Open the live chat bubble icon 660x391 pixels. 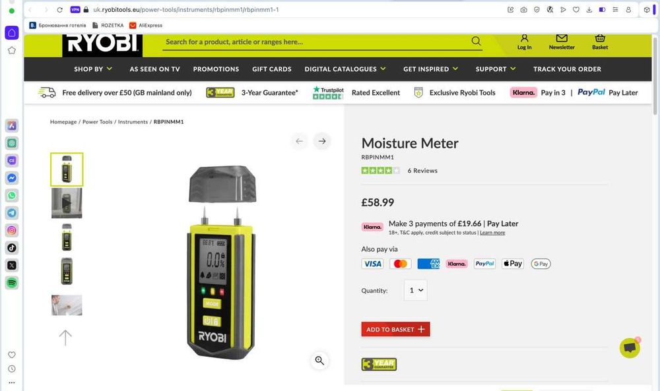pos(630,347)
